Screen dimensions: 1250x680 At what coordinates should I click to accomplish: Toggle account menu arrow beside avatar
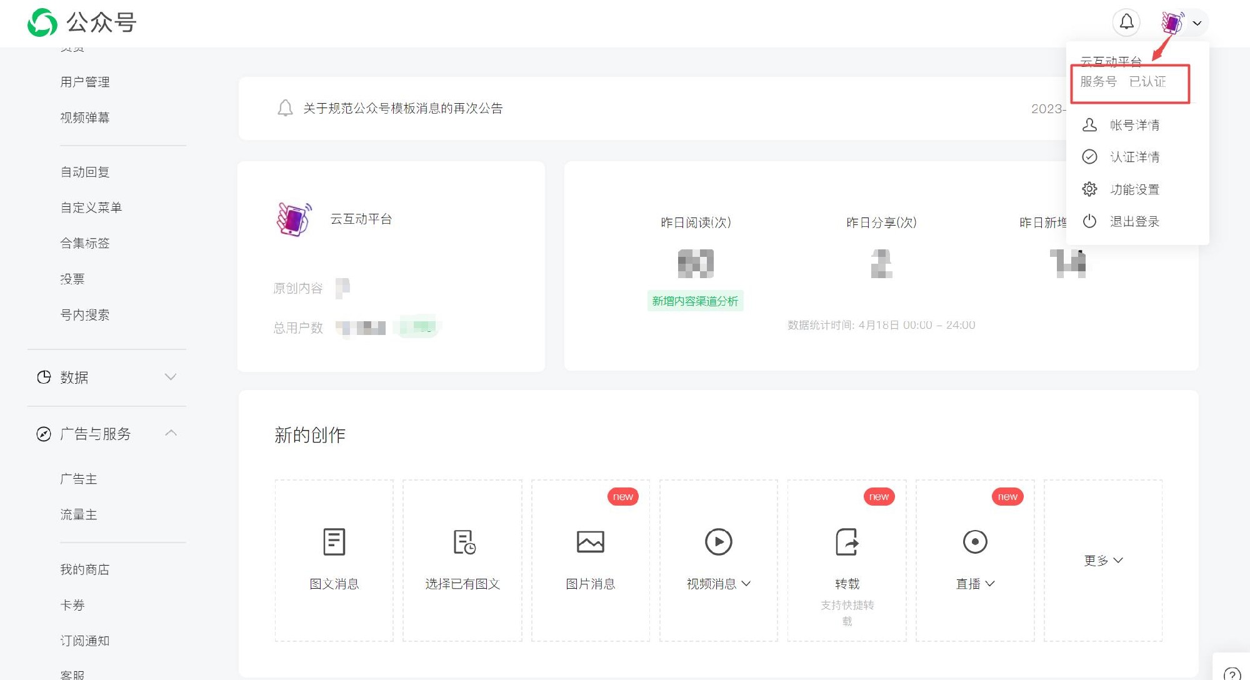click(1197, 23)
